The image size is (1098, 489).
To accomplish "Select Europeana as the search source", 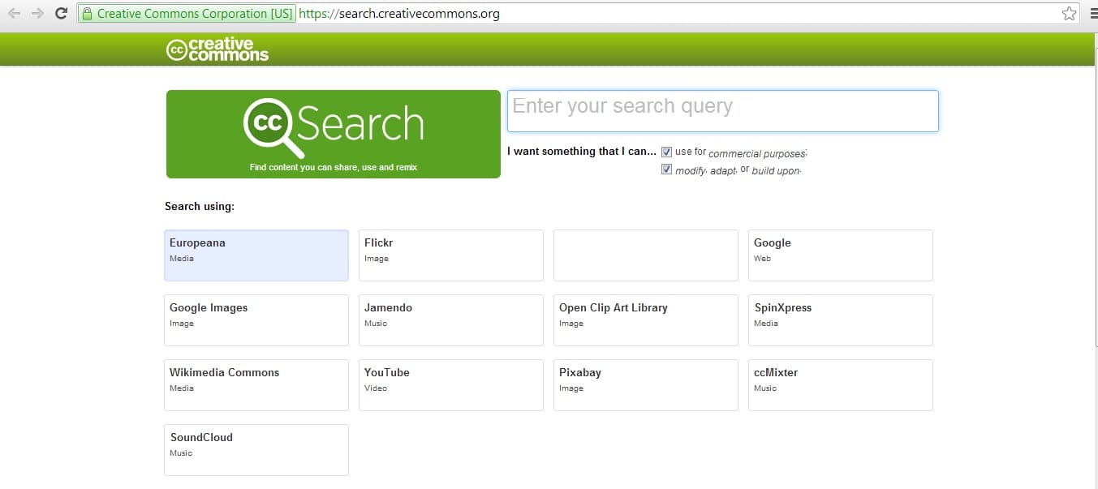I will [256, 255].
